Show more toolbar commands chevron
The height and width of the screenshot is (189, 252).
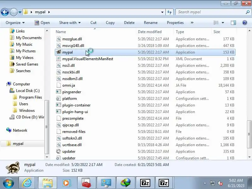click(192, 23)
